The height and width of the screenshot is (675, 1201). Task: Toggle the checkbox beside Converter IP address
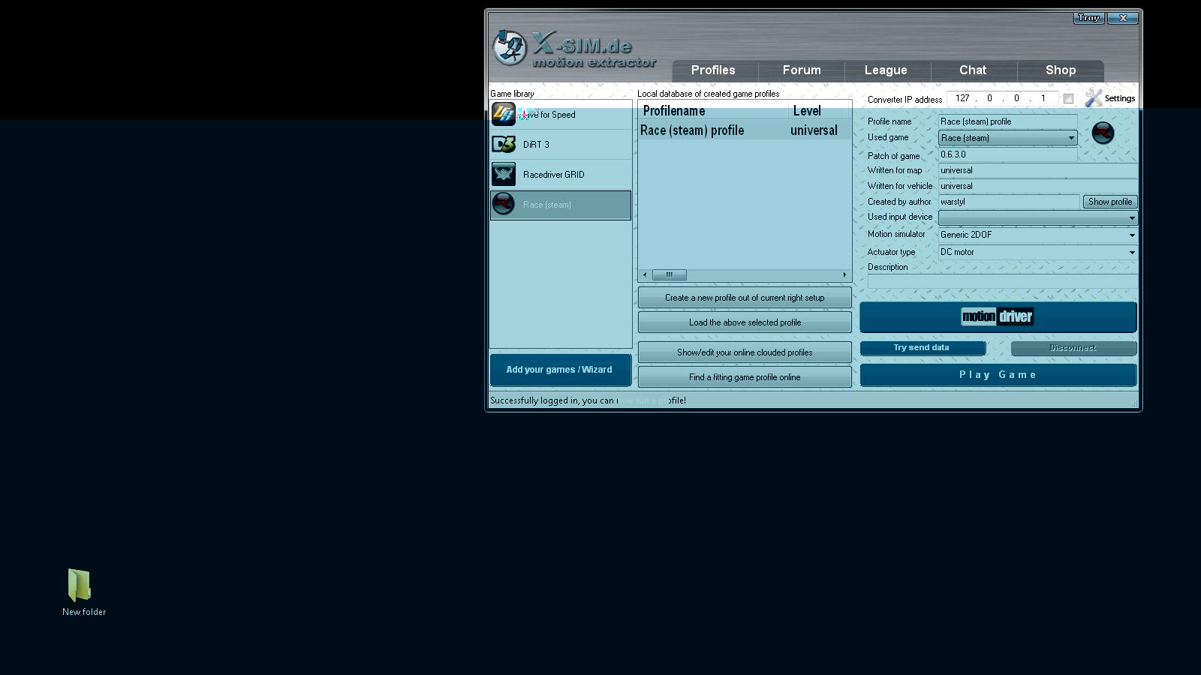coord(1068,98)
